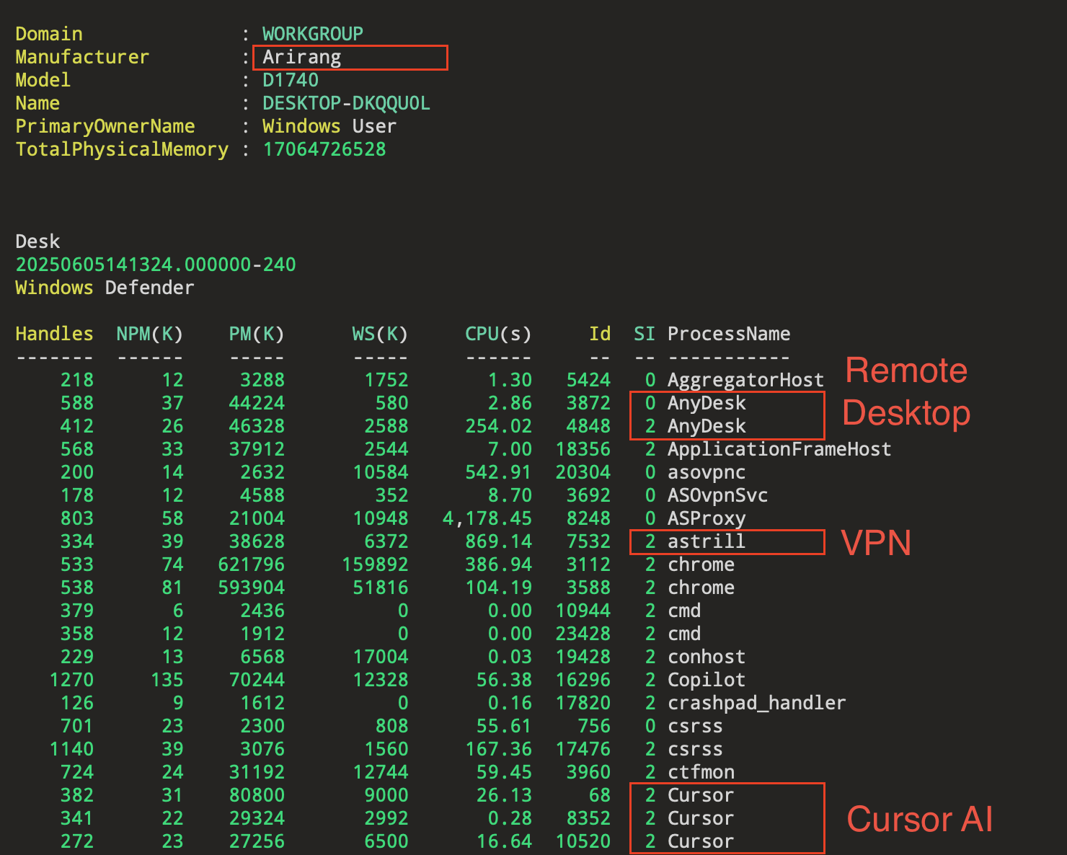Click the Desk line of text
The width and height of the screenshot is (1067, 855).
(x=37, y=242)
